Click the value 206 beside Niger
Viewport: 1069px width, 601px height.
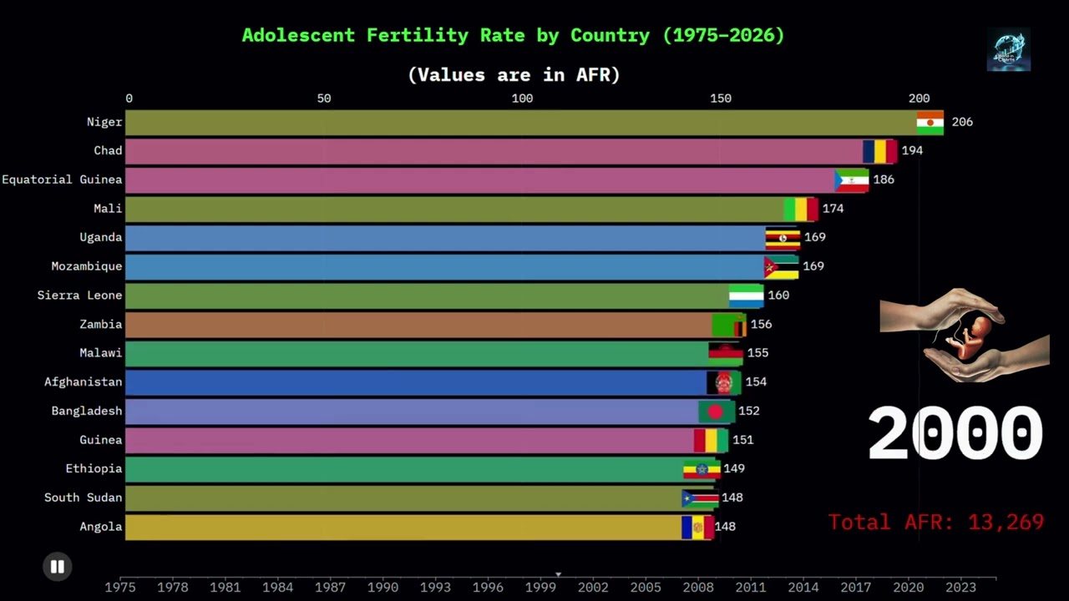(962, 122)
